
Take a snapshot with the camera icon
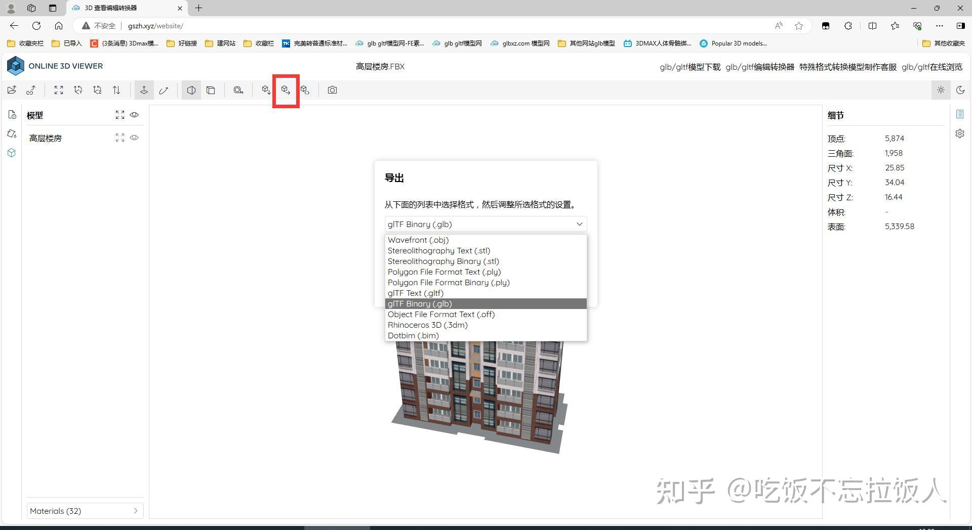[x=332, y=90]
